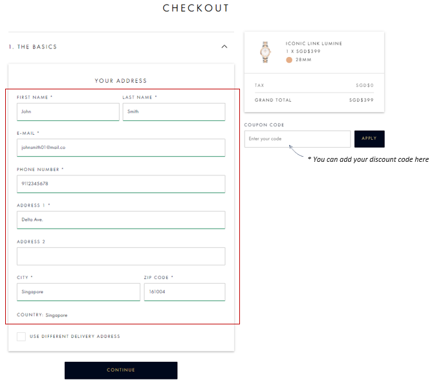The image size is (434, 382).
Task: Click the empty Address 2 field
Action: 121,256
